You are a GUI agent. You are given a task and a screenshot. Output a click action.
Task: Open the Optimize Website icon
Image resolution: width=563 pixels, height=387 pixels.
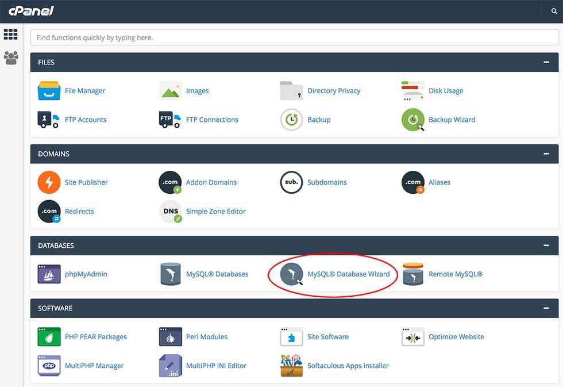point(413,337)
